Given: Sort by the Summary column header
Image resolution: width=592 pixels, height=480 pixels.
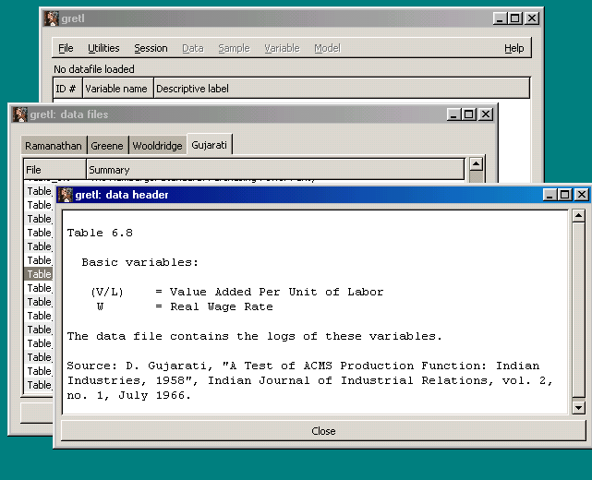Looking at the screenshot, I should click(x=275, y=170).
